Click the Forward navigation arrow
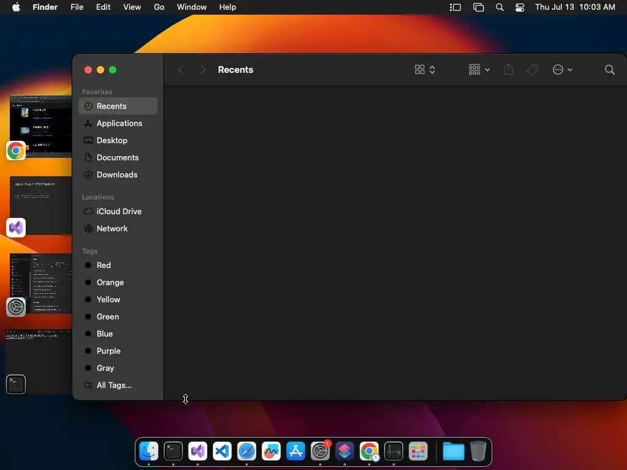The image size is (627, 470). 203,70
